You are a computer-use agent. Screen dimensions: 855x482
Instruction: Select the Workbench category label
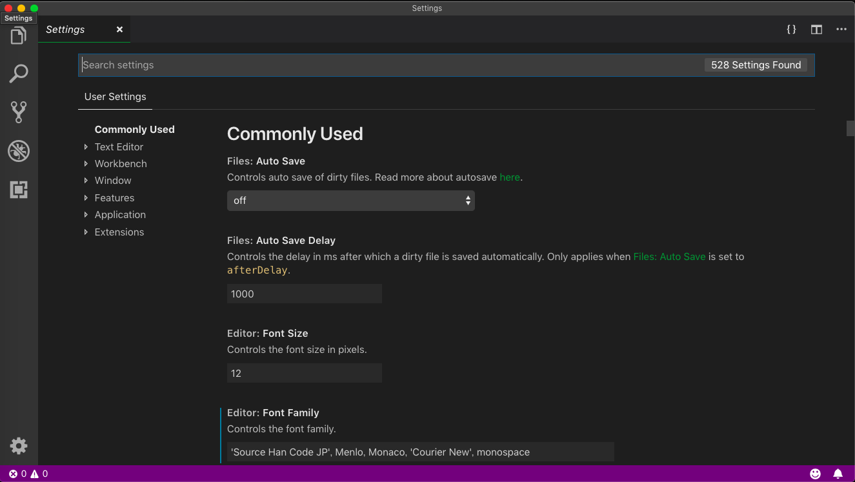click(121, 164)
